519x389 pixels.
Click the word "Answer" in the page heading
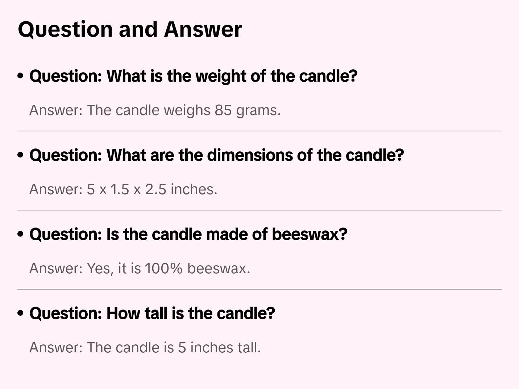point(203,29)
